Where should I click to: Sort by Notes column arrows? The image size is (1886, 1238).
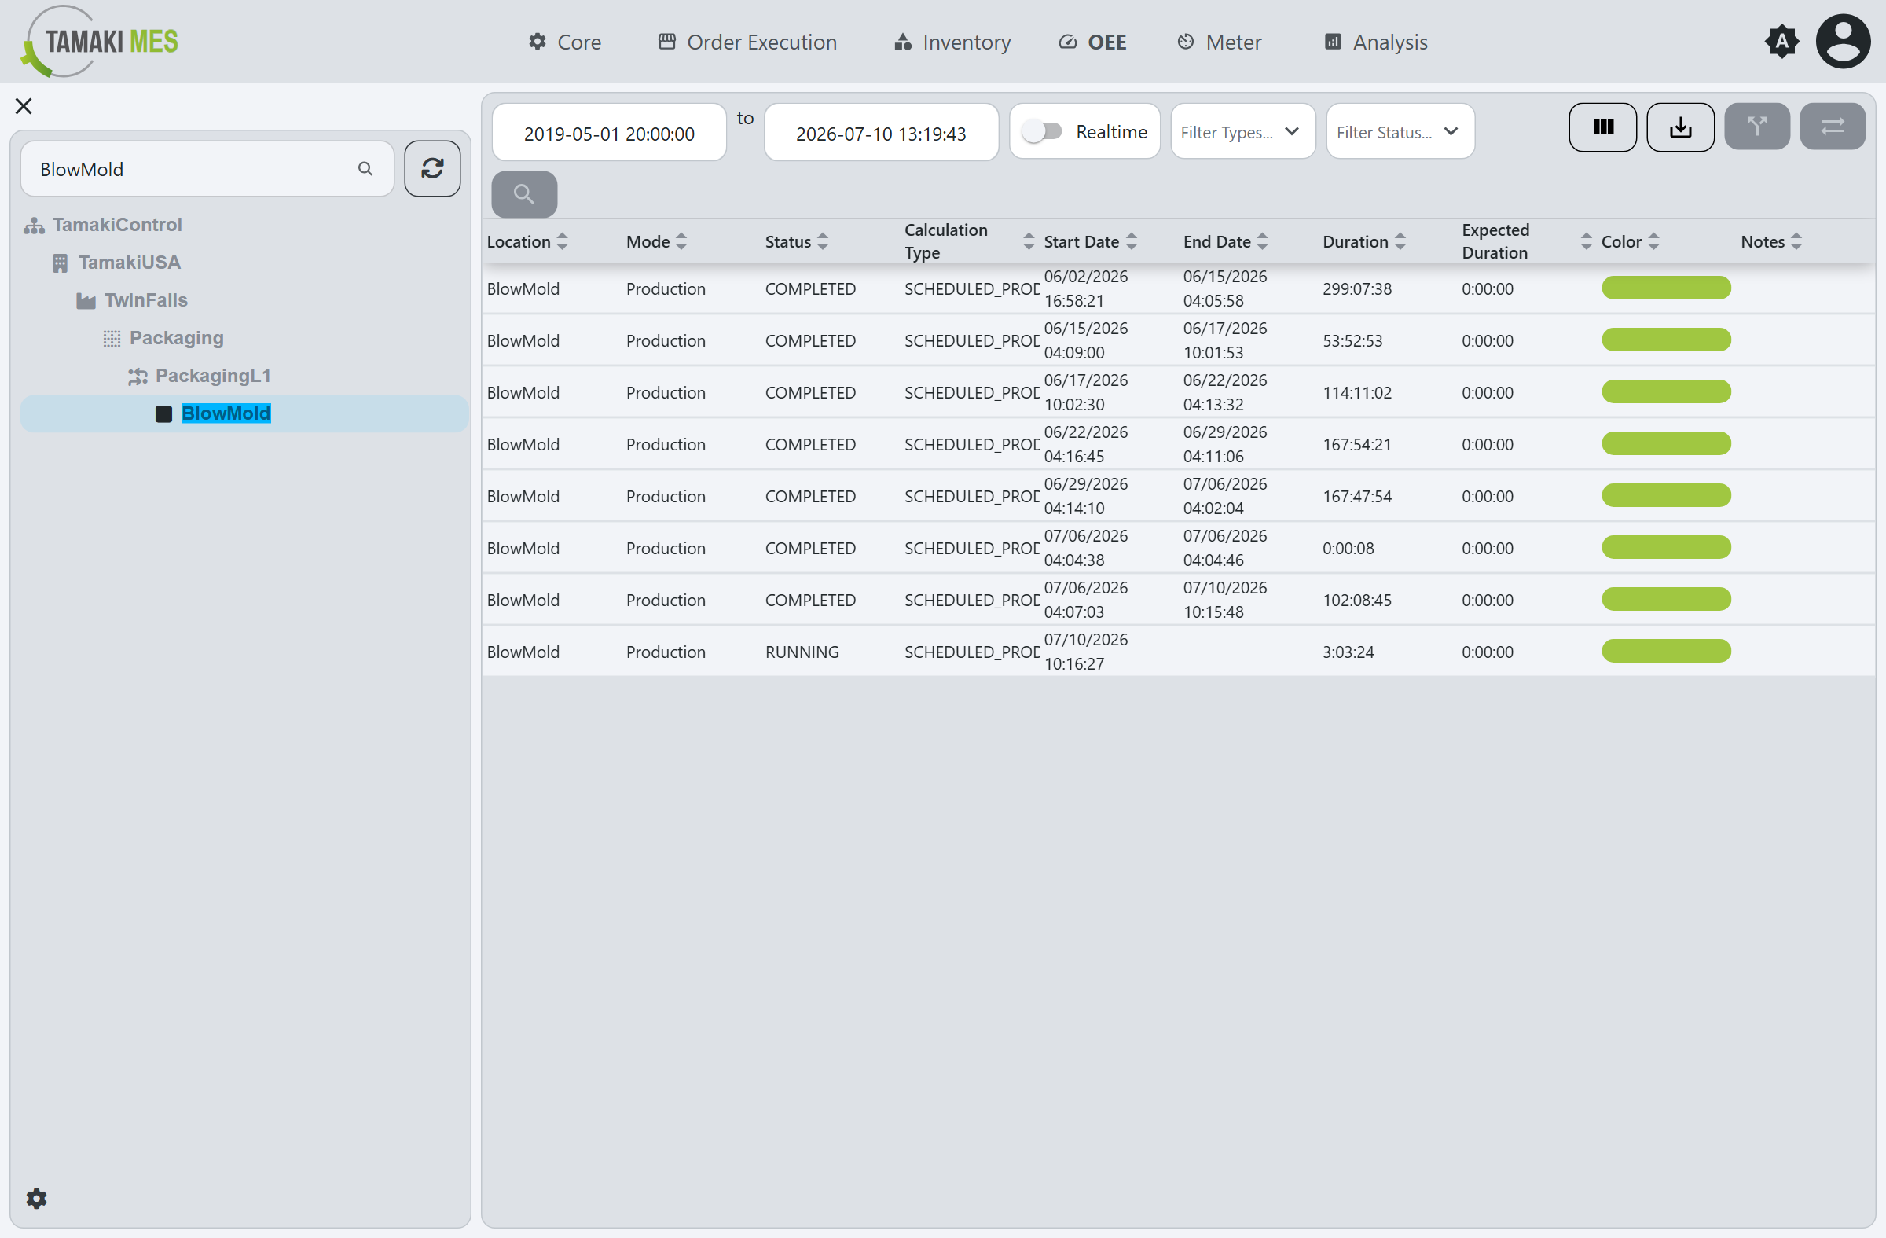[x=1796, y=241]
